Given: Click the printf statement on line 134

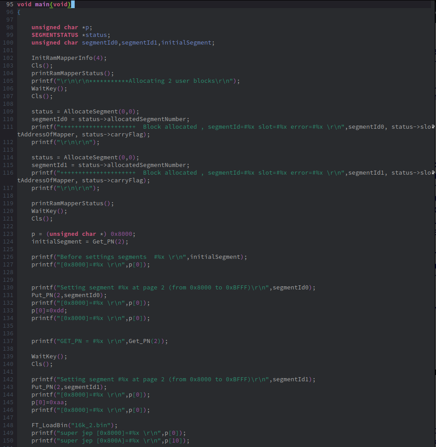Looking at the screenshot, I should coord(90,318).
